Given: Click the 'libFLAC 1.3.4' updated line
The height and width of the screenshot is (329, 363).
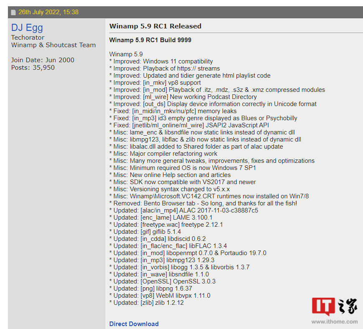Looking at the screenshot, I should (x=168, y=246).
